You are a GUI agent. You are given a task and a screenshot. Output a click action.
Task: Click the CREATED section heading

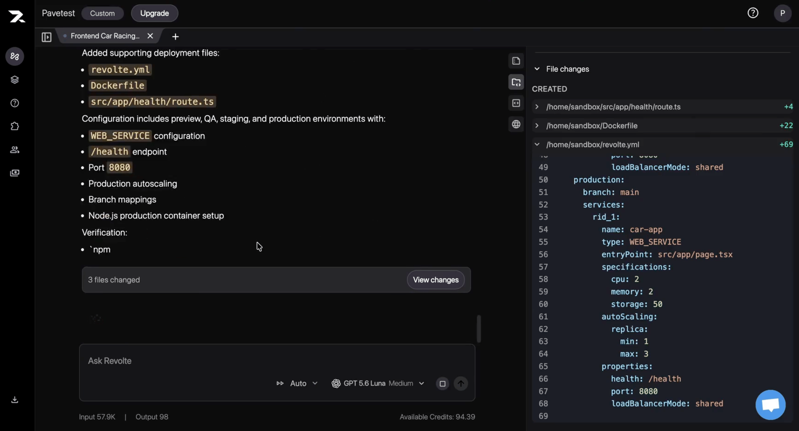click(550, 89)
